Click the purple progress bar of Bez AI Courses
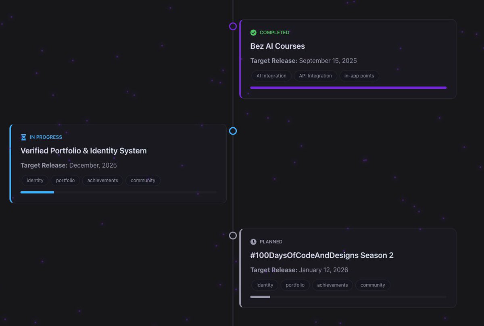This screenshot has width=484, height=326. click(348, 87)
